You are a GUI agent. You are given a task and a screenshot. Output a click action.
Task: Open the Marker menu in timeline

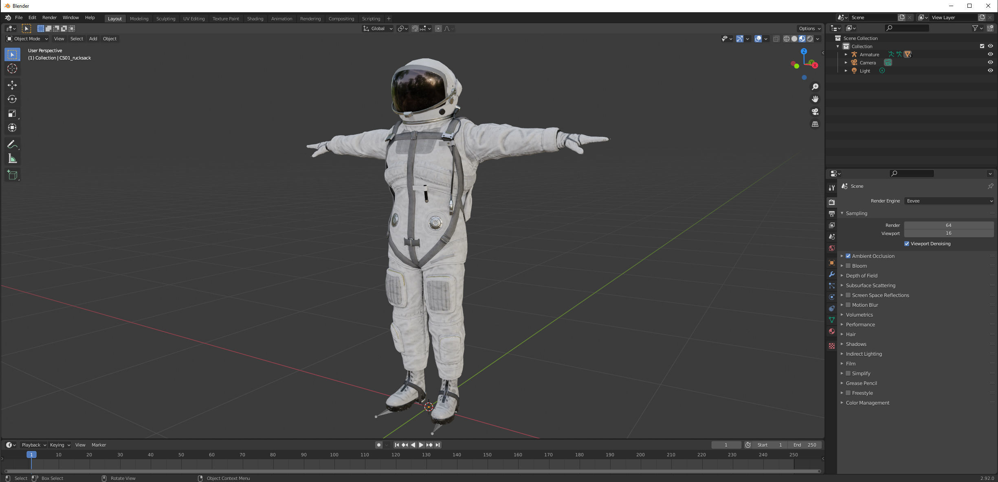pyautogui.click(x=99, y=445)
